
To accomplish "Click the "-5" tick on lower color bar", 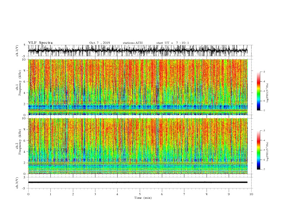I will (263, 150).
